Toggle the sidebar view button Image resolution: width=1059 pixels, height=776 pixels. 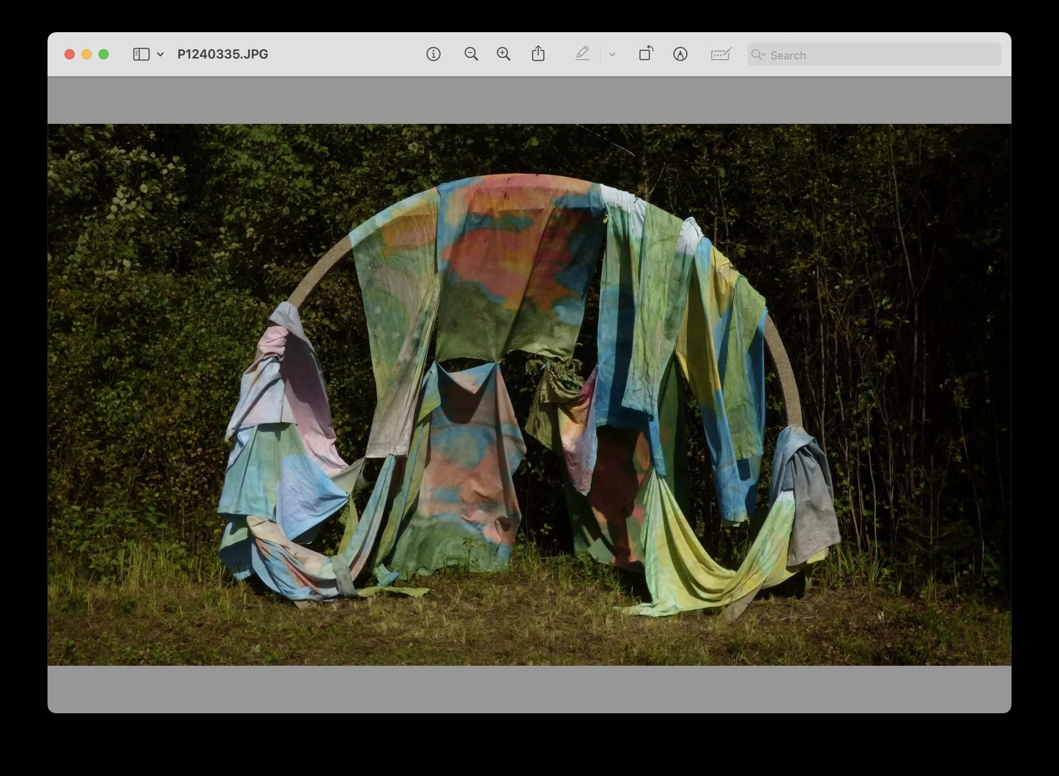[x=141, y=54]
